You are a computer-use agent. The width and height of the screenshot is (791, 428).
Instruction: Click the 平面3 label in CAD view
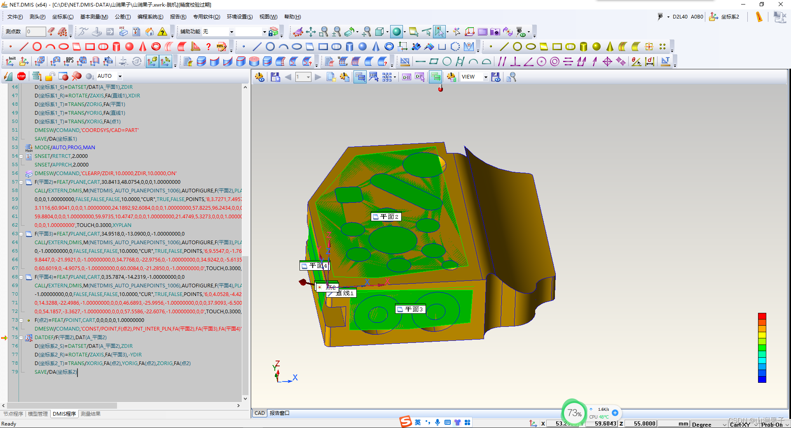410,309
